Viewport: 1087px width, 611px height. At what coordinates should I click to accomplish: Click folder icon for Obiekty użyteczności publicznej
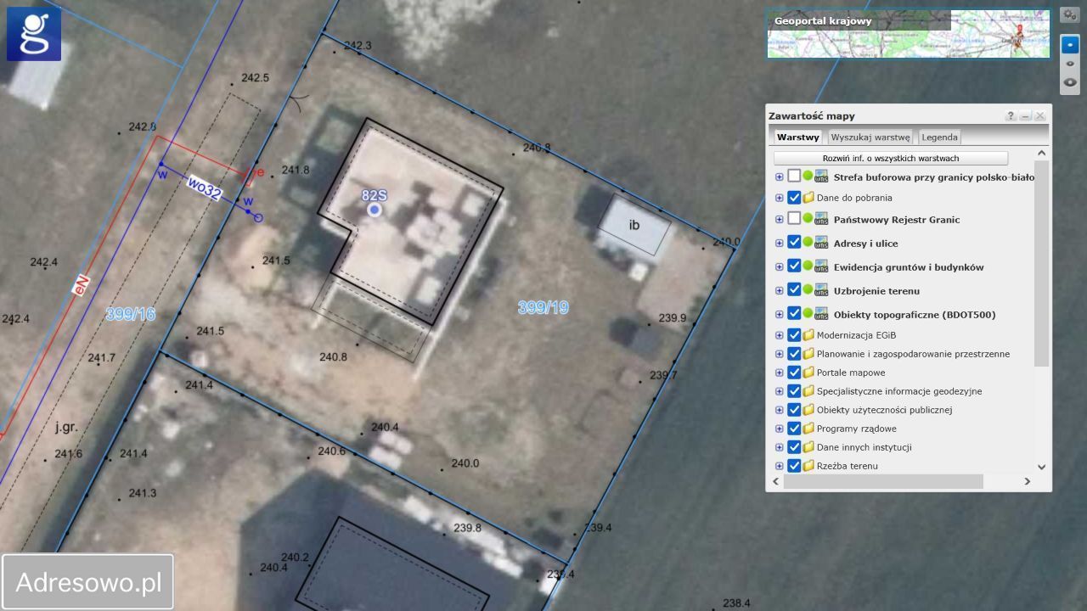[808, 410]
